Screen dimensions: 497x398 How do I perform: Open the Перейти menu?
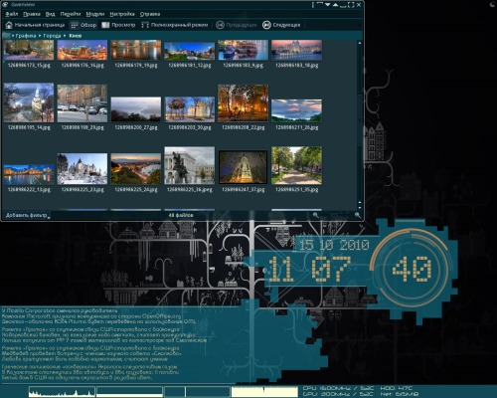click(71, 14)
